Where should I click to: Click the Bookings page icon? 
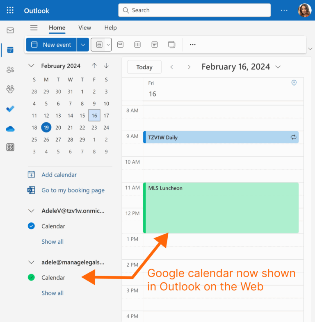(31, 190)
